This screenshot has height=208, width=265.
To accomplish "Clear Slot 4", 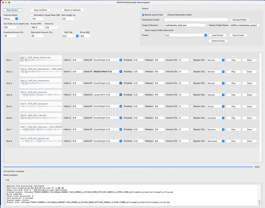I will (x=250, y=95).
